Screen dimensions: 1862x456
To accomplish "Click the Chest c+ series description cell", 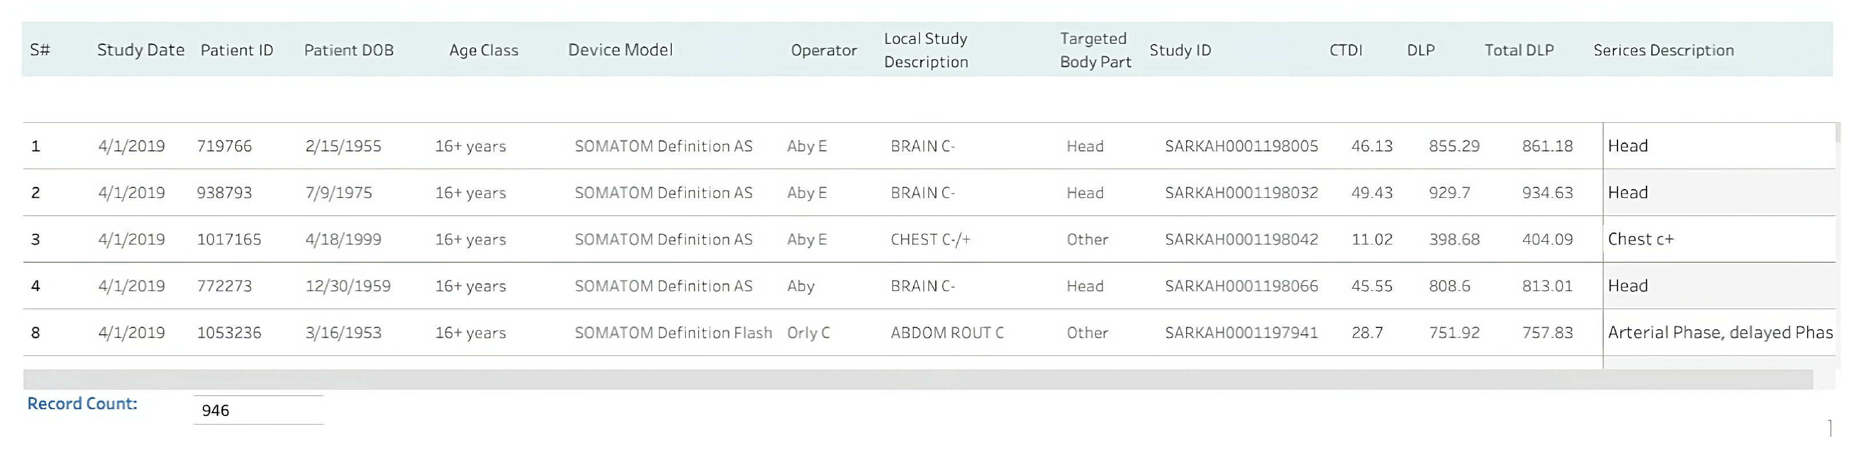I will click(x=1640, y=239).
